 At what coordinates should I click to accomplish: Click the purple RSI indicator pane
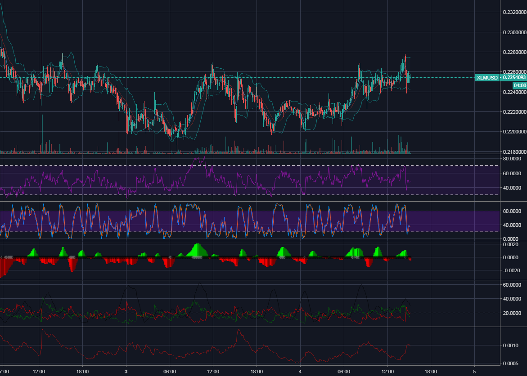tap(250, 178)
